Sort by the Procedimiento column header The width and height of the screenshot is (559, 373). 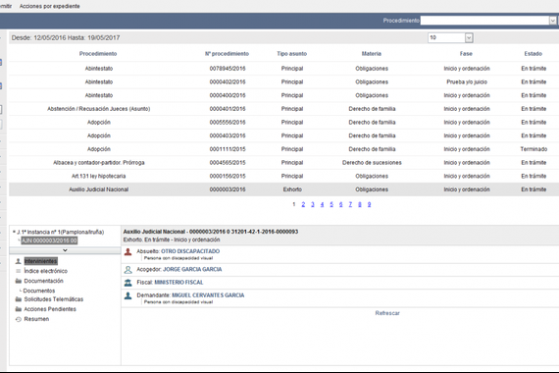[x=98, y=54]
